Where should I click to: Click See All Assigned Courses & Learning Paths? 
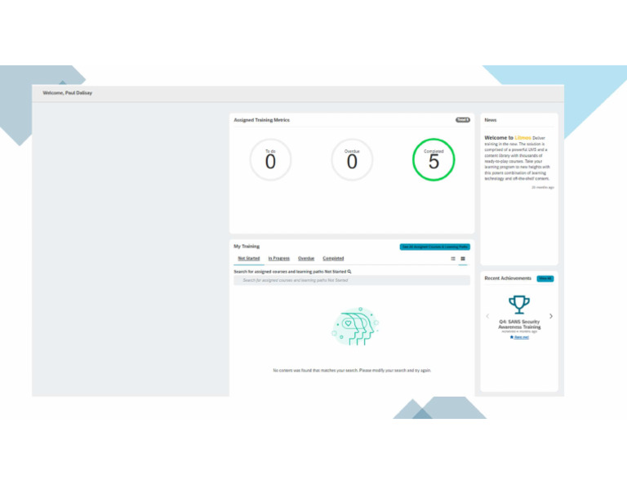(x=434, y=247)
